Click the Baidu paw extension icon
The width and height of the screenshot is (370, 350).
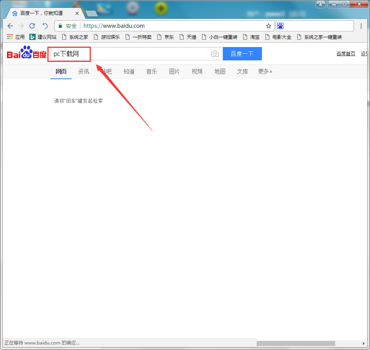point(280,26)
